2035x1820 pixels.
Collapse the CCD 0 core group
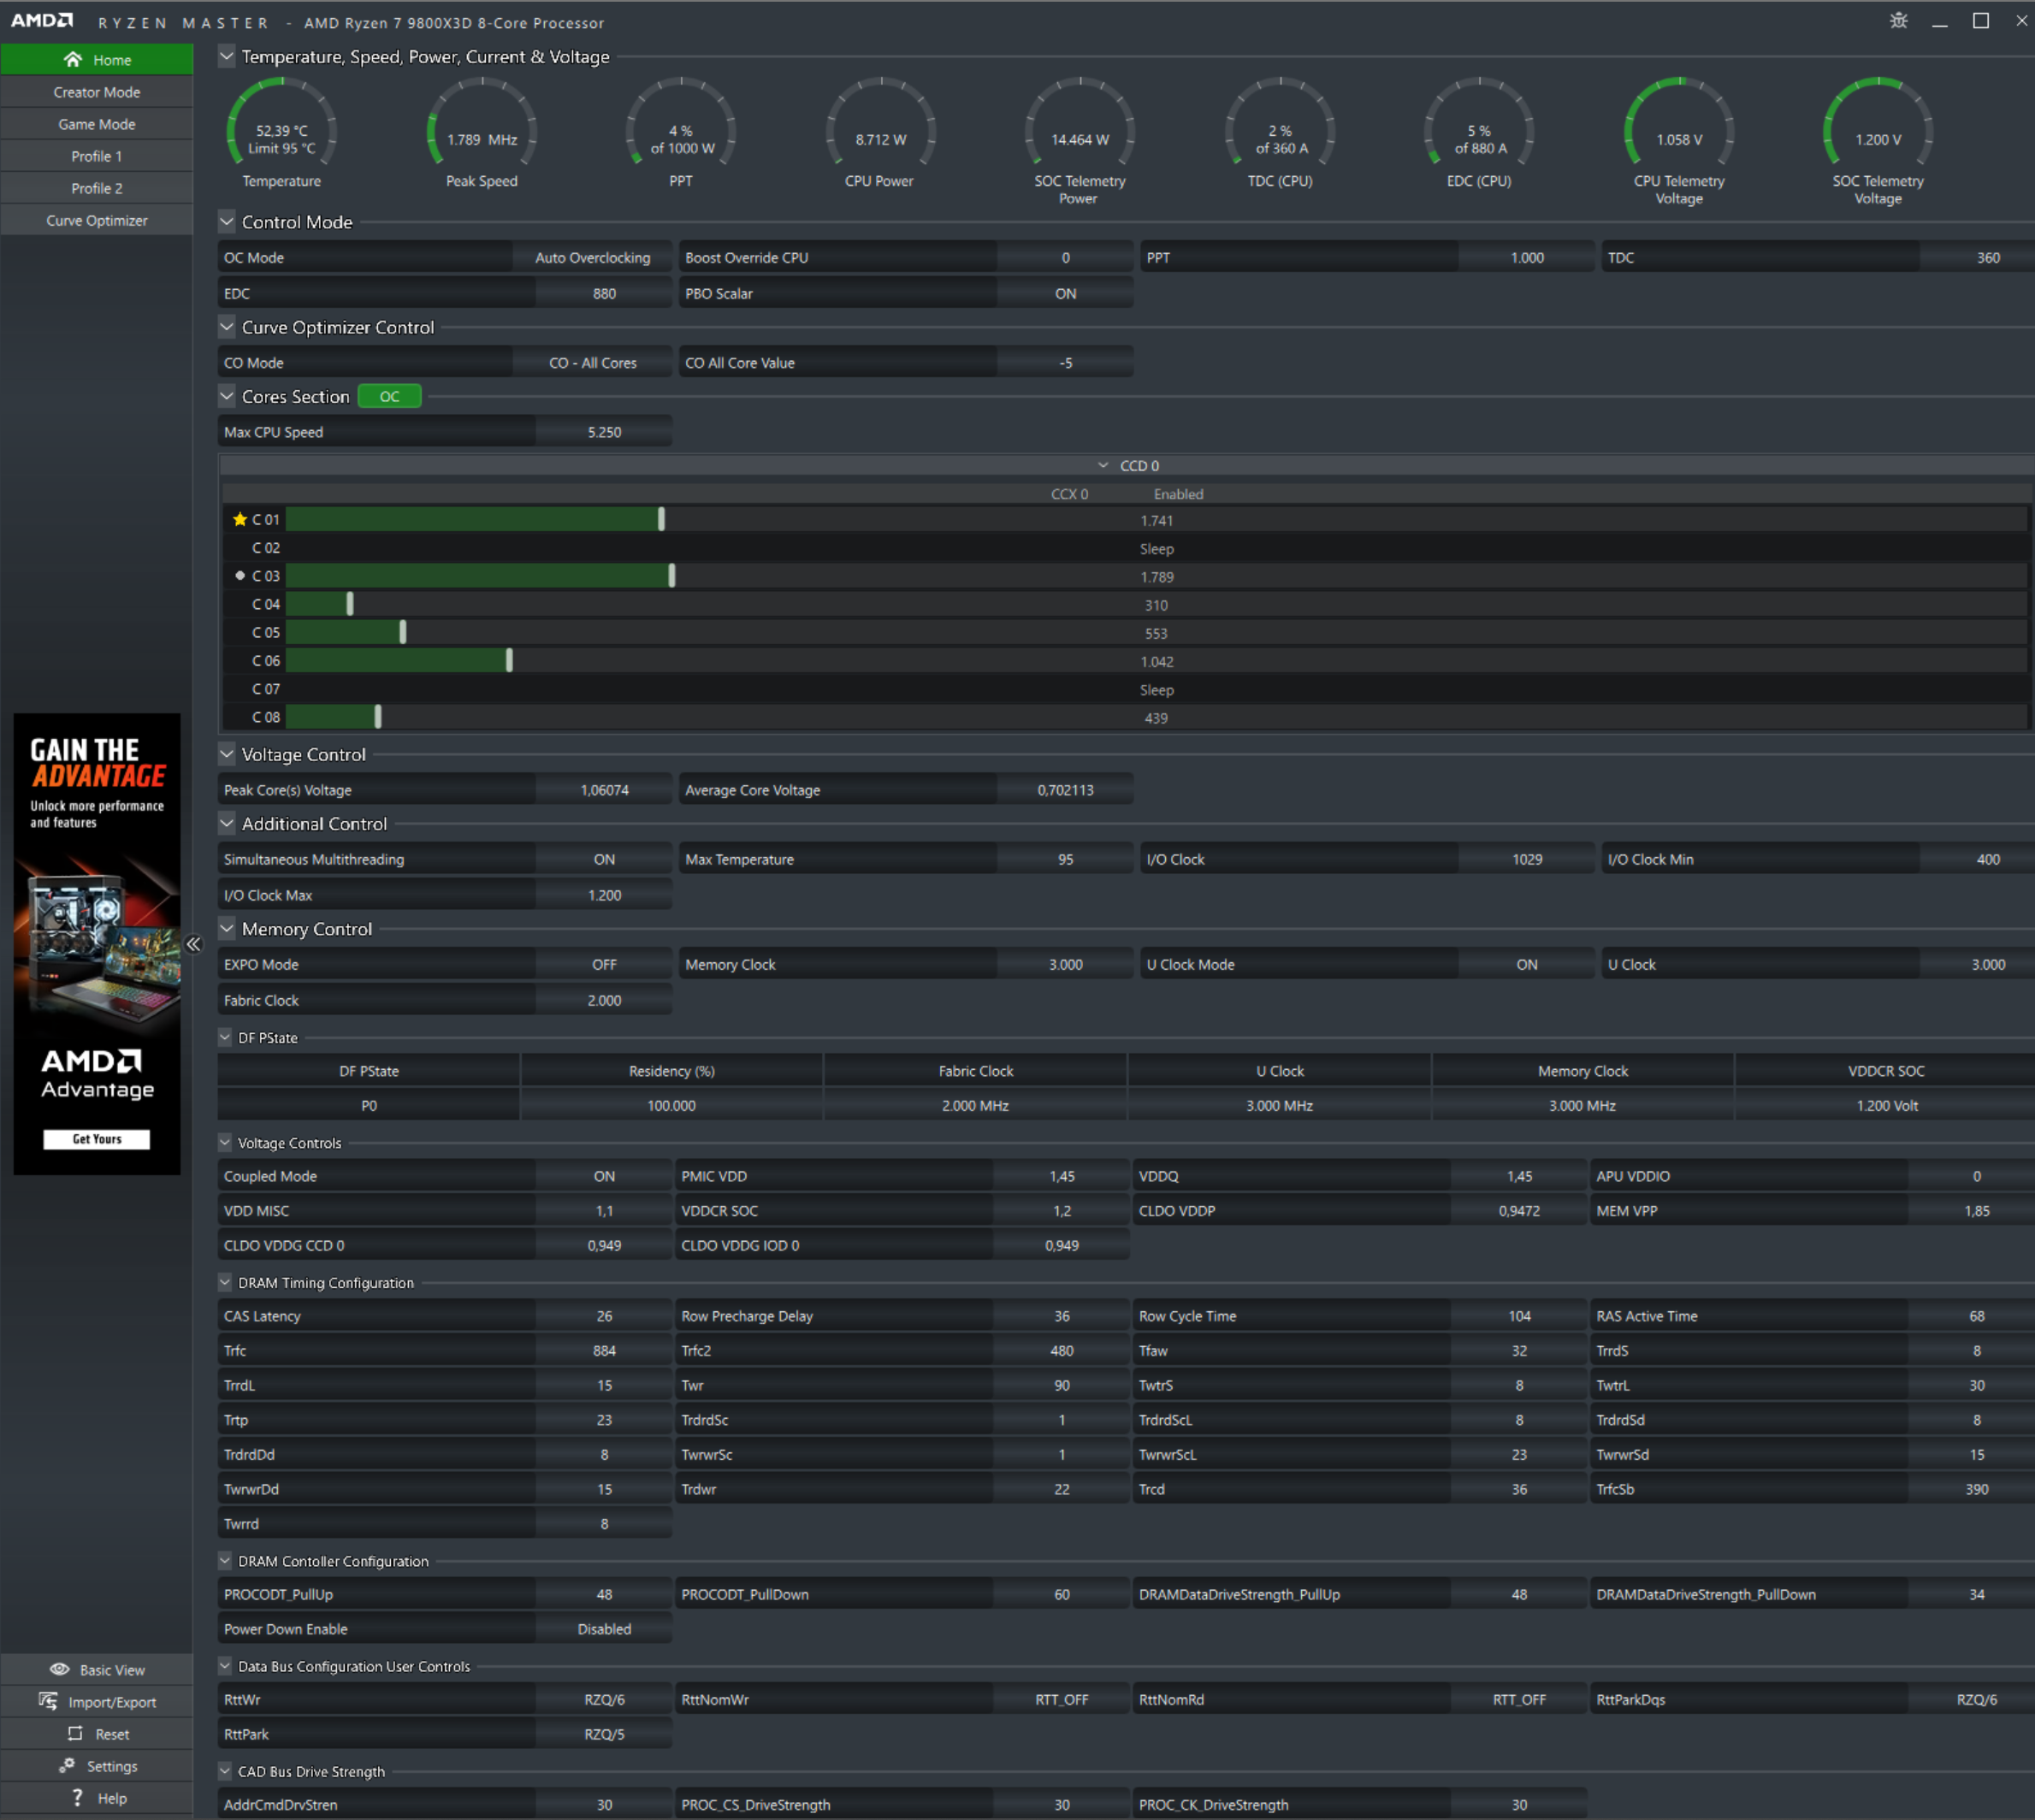coord(1103,466)
